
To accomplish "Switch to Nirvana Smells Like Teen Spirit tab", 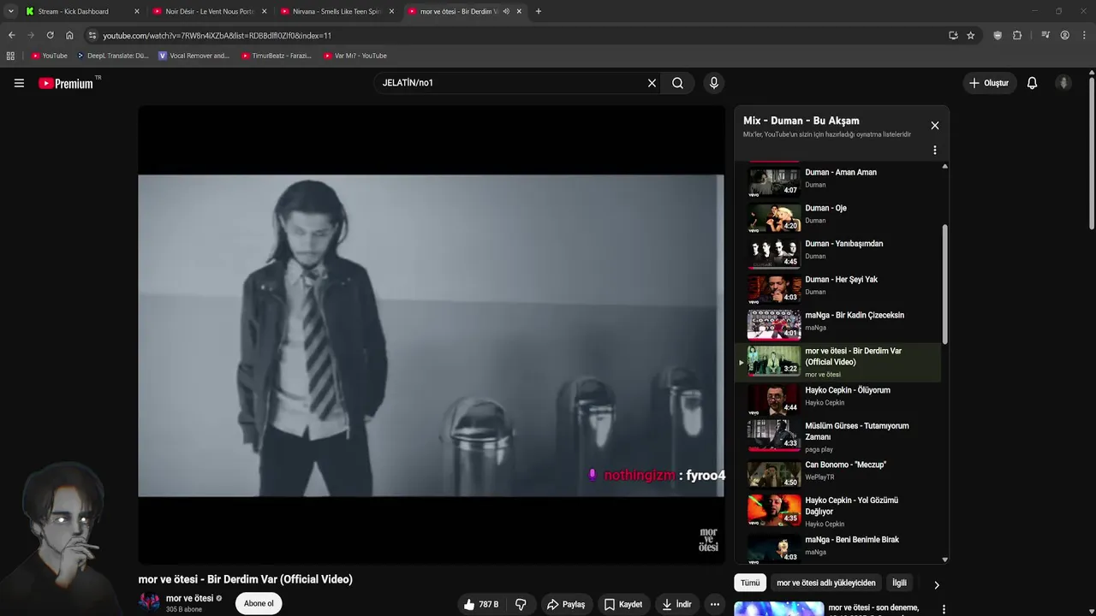I will [337, 11].
